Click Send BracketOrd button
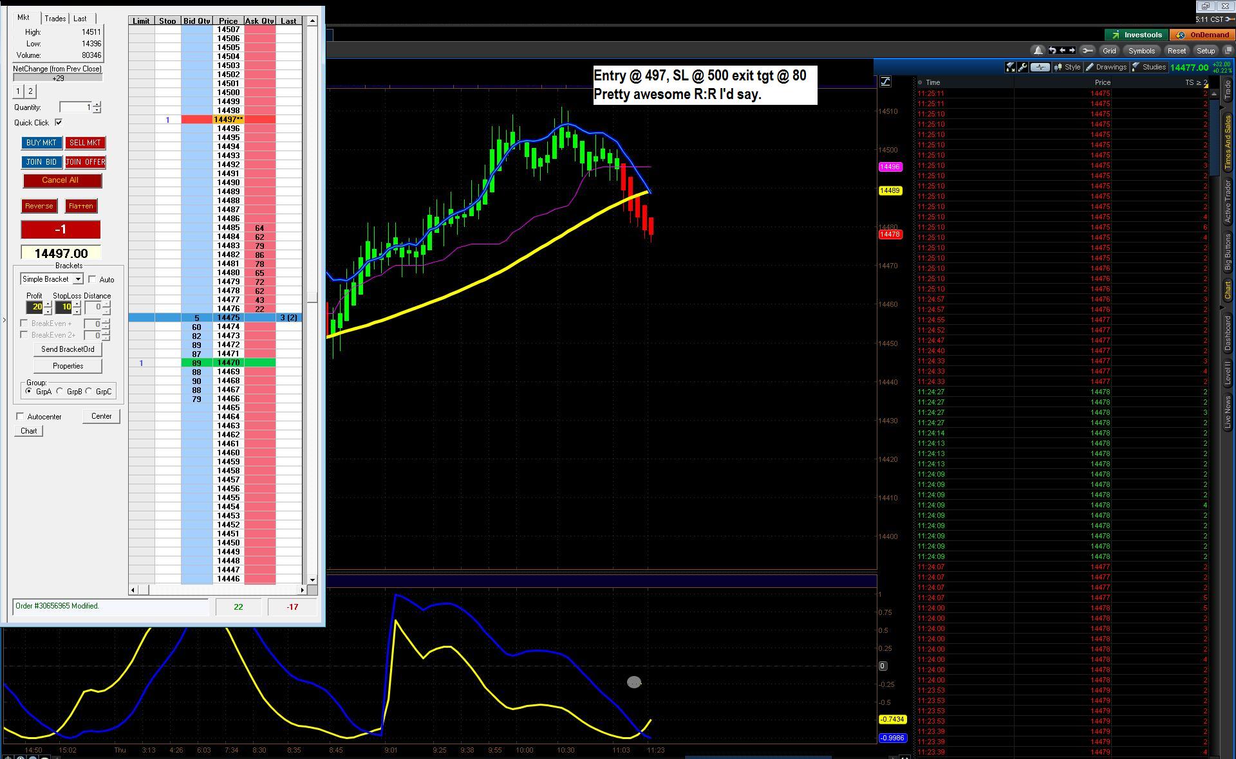The width and height of the screenshot is (1236, 759). point(68,349)
